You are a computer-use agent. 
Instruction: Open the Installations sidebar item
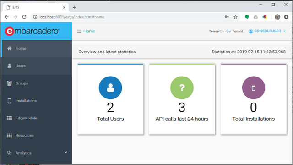(x=36, y=101)
